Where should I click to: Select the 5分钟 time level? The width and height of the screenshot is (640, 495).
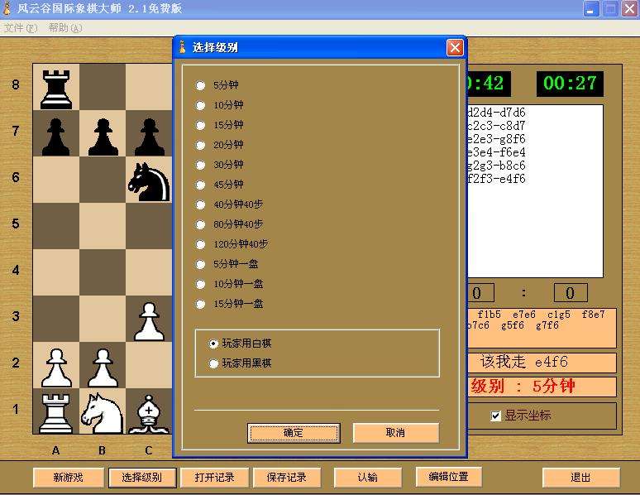tap(200, 85)
